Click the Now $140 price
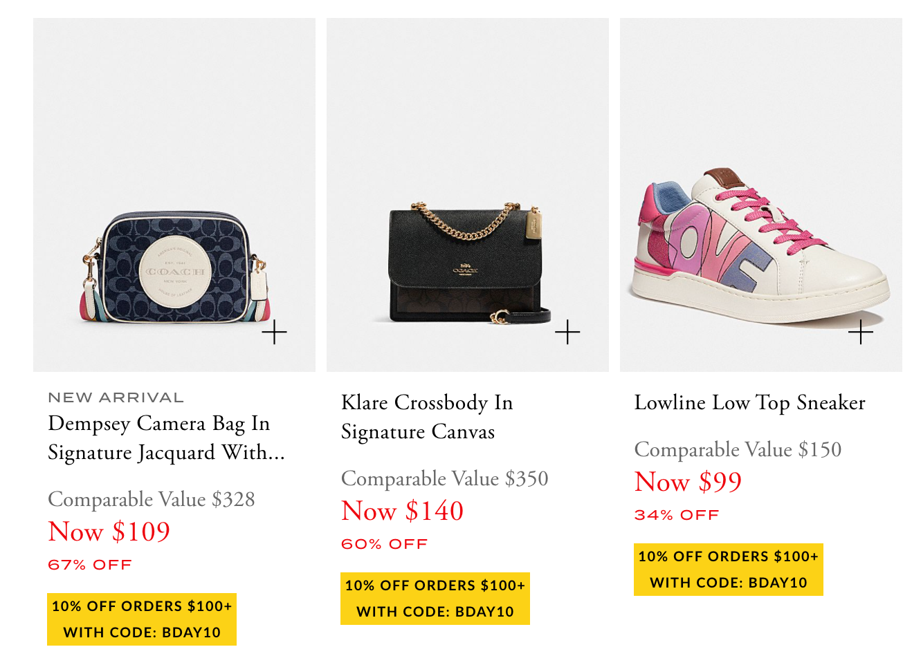The image size is (912, 647). (403, 511)
